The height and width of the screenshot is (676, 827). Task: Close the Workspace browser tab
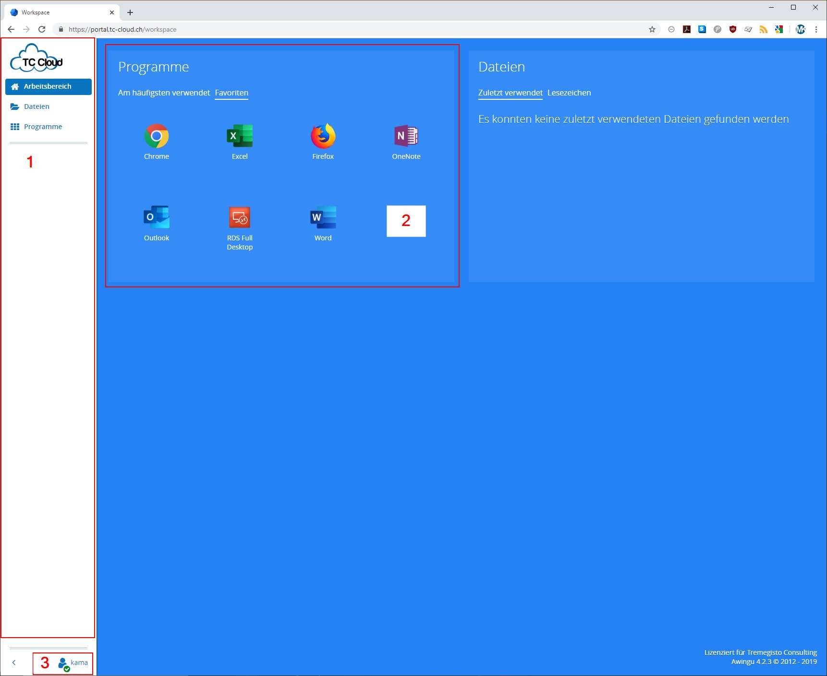(112, 12)
